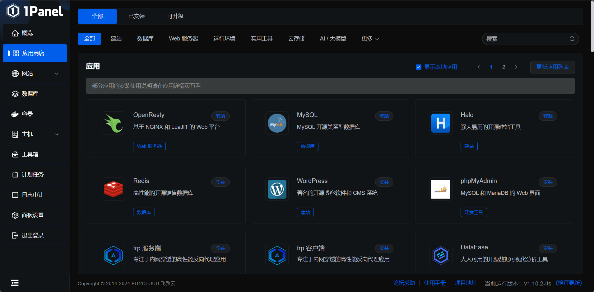This screenshot has width=594, height=292.
Task: Go to page 2
Action: [504, 67]
